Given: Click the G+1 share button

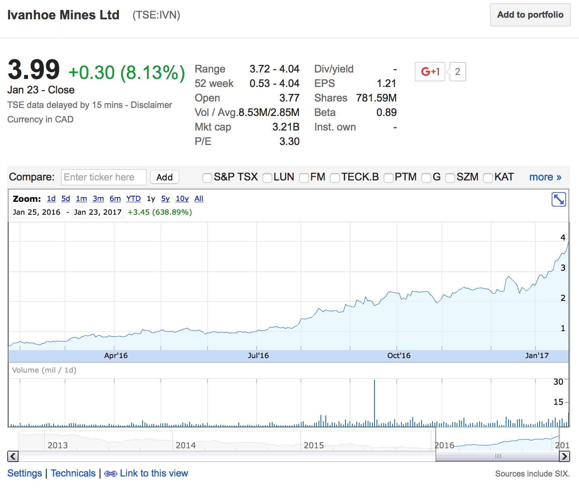Looking at the screenshot, I should (x=430, y=72).
